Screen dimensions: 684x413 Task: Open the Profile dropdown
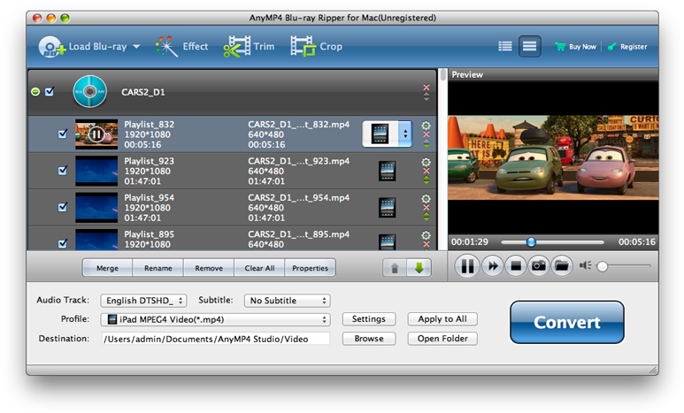[215, 319]
